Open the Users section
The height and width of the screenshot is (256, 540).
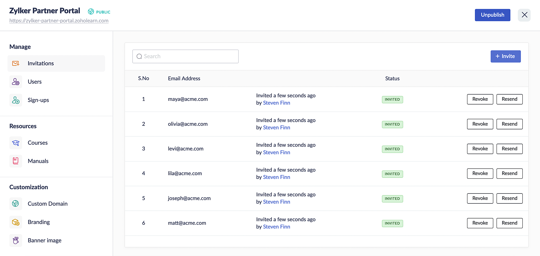click(35, 82)
